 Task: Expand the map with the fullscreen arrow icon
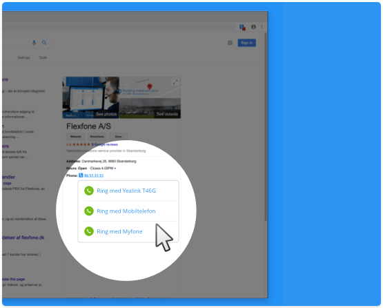pyautogui.click(x=175, y=82)
